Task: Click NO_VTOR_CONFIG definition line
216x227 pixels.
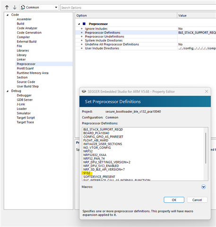Action: [x=97, y=148]
